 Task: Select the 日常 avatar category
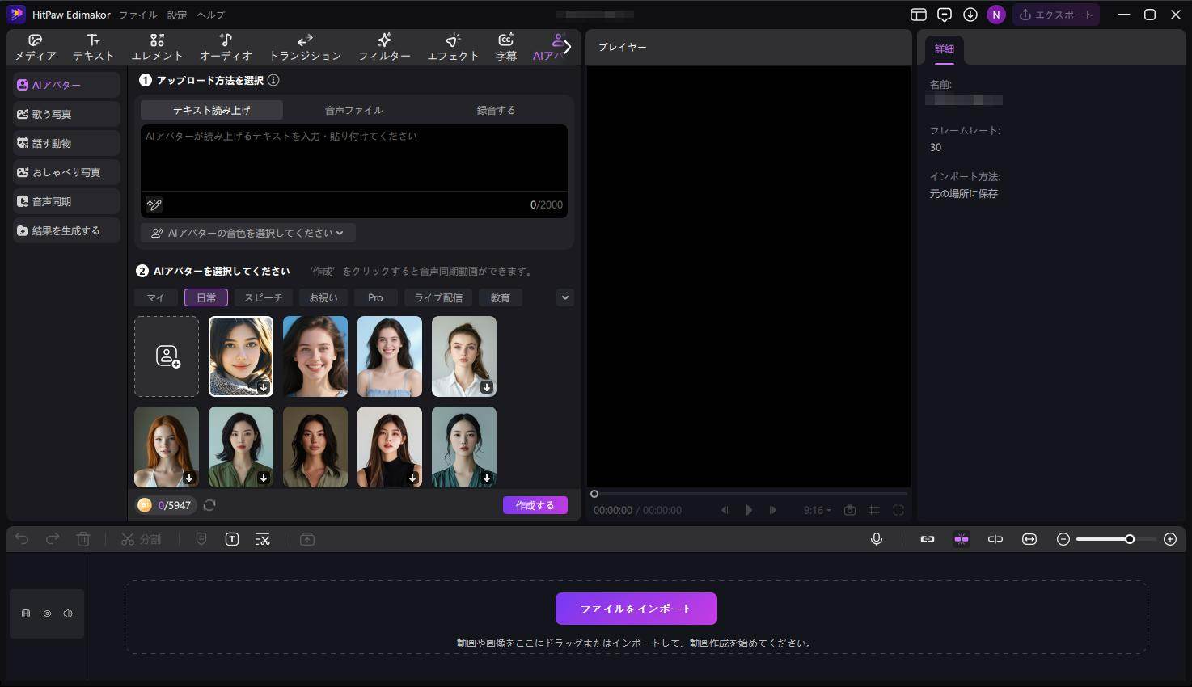pos(206,297)
